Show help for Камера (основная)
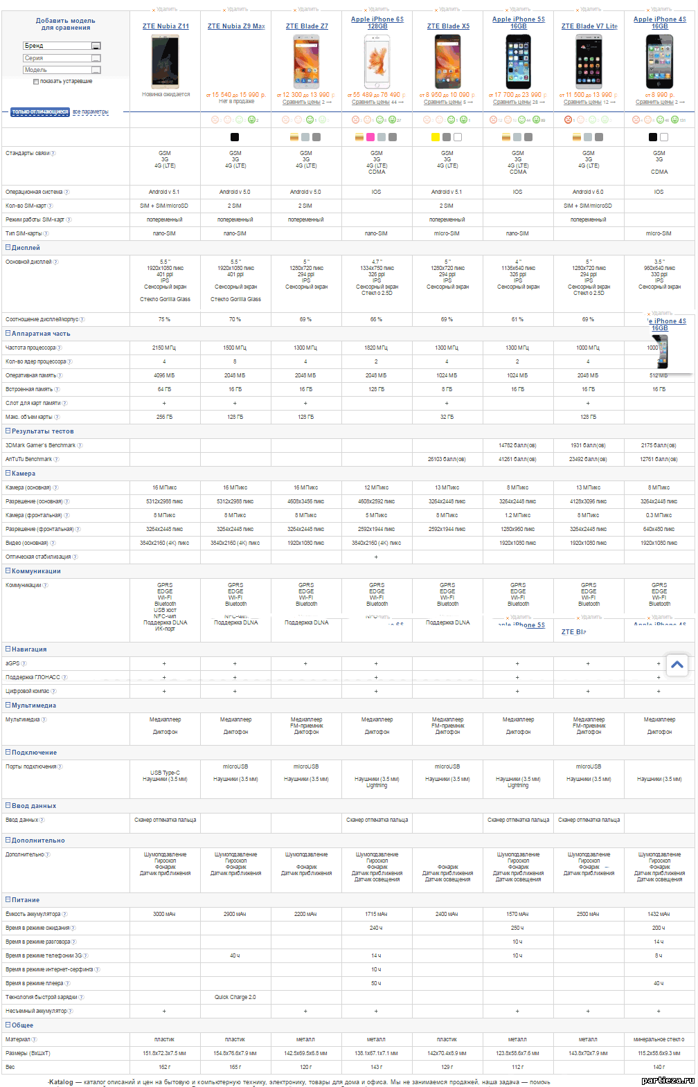This screenshot has width=698, height=1087. 56,488
